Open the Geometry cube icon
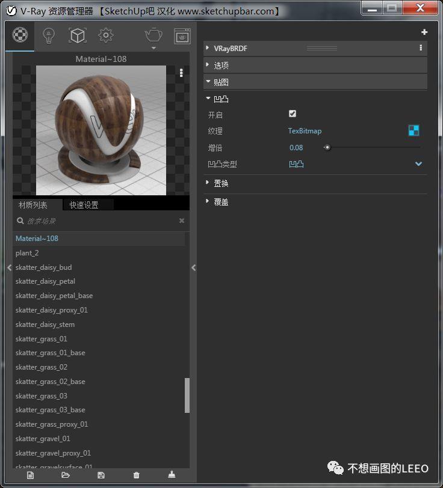443x488 pixels. (77, 35)
